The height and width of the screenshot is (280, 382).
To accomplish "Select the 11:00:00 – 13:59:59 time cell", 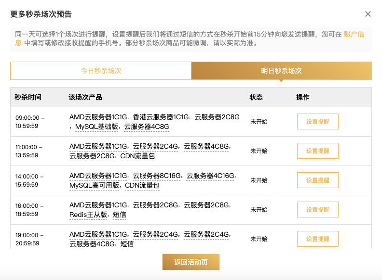I will tap(29, 151).
